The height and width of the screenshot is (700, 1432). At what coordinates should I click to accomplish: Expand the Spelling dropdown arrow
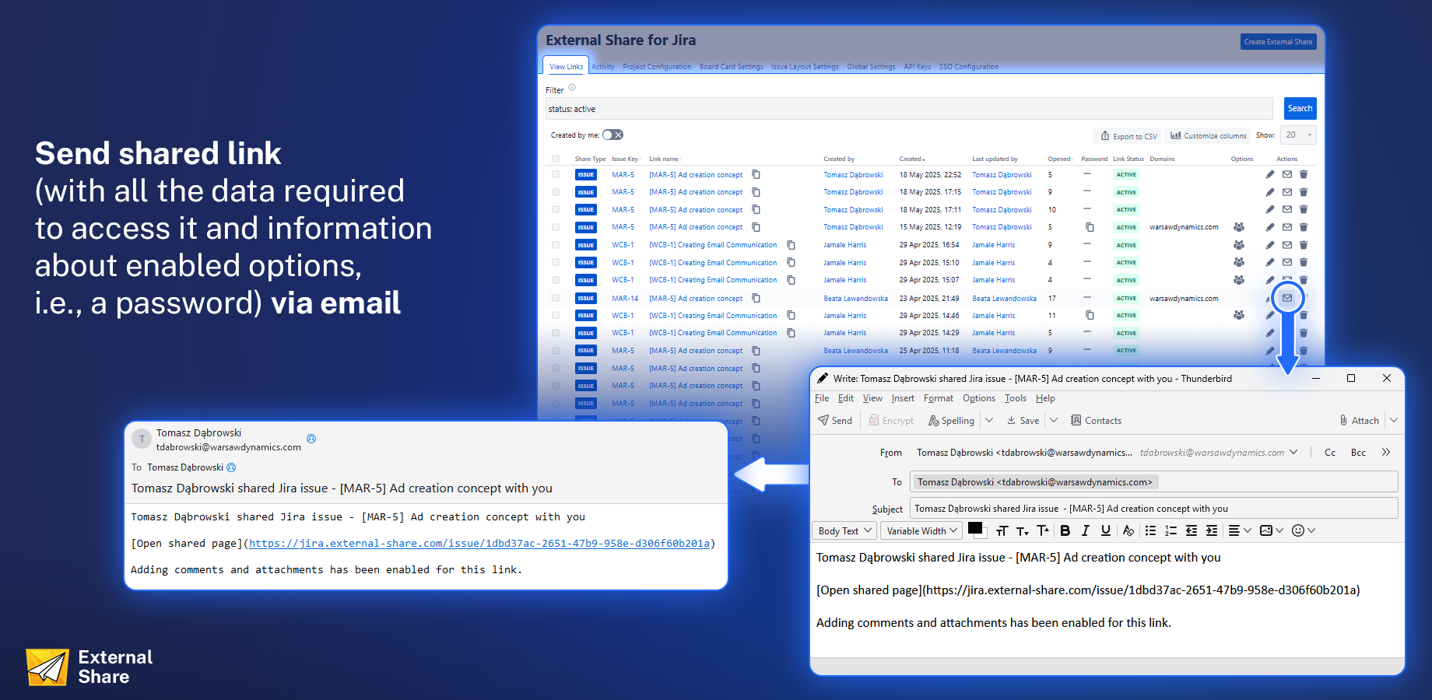click(989, 420)
